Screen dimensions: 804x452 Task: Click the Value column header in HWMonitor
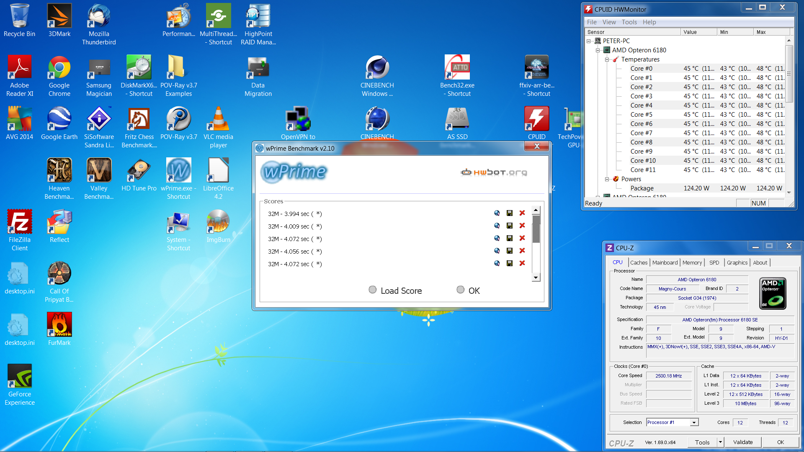click(x=698, y=32)
